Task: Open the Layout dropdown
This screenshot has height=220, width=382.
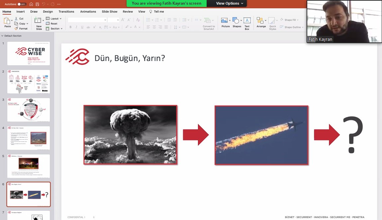Action: click(53, 19)
